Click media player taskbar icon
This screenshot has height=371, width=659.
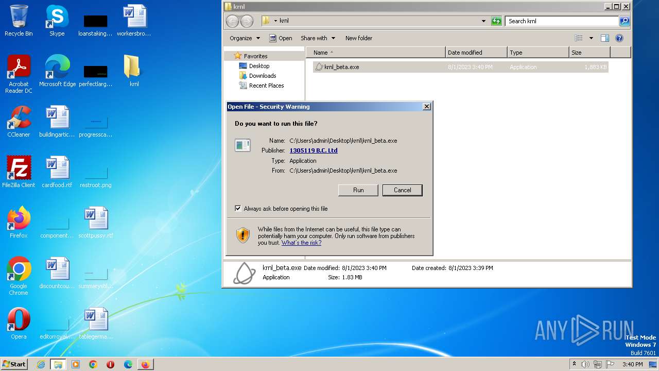[76, 364]
